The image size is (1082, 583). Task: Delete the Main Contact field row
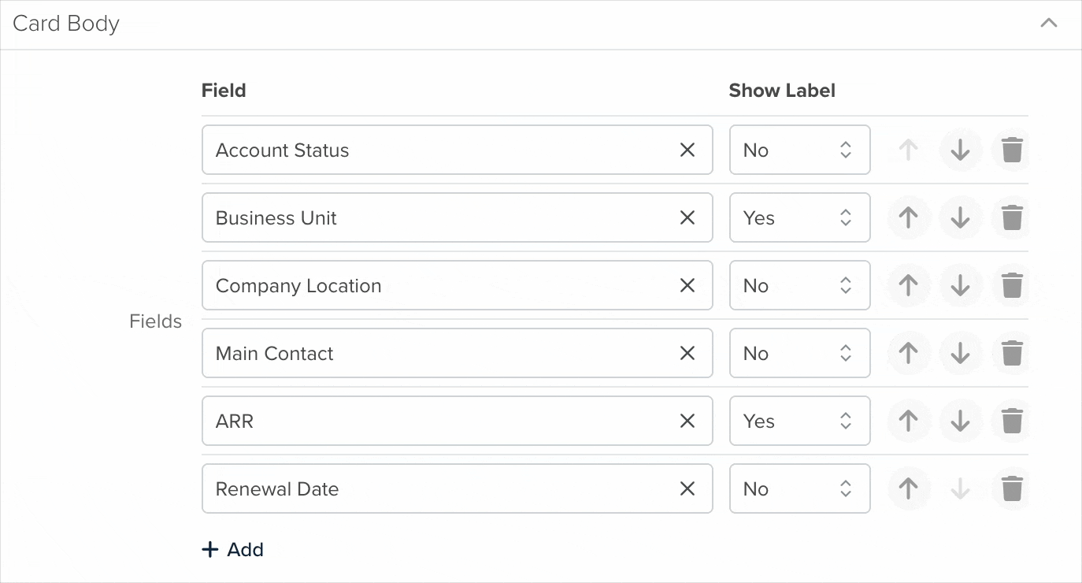(1012, 353)
